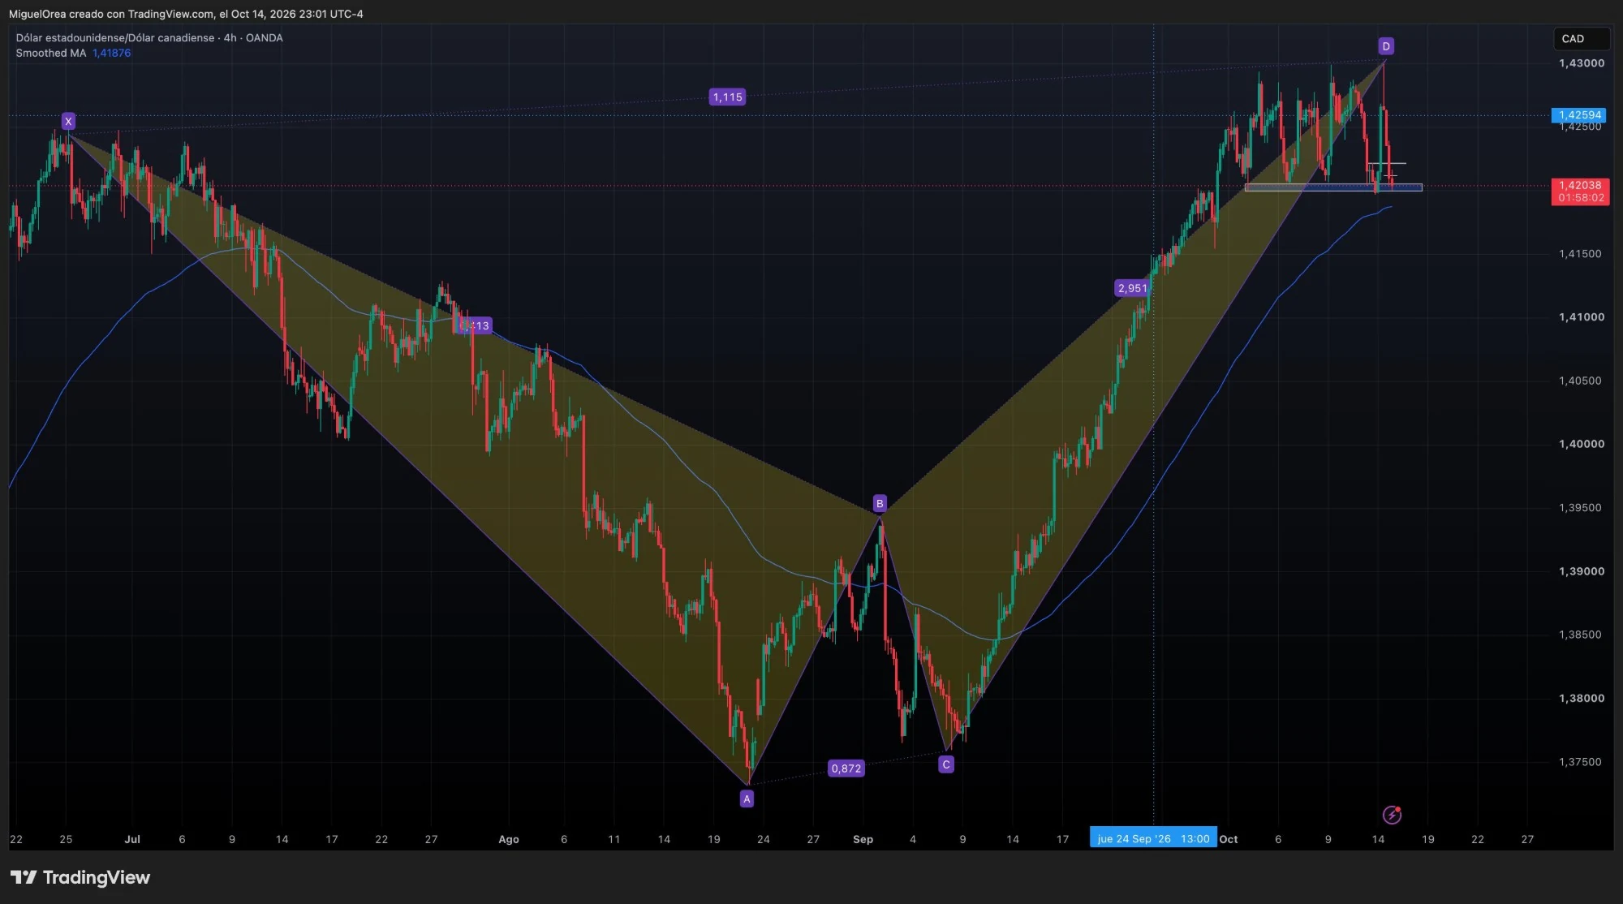Viewport: 1623px width, 904px height.
Task: Select the D point label of the pattern
Action: click(x=1386, y=46)
